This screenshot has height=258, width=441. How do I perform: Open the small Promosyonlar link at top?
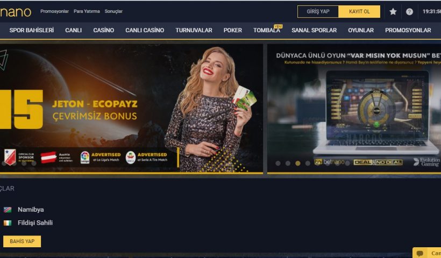tap(54, 11)
